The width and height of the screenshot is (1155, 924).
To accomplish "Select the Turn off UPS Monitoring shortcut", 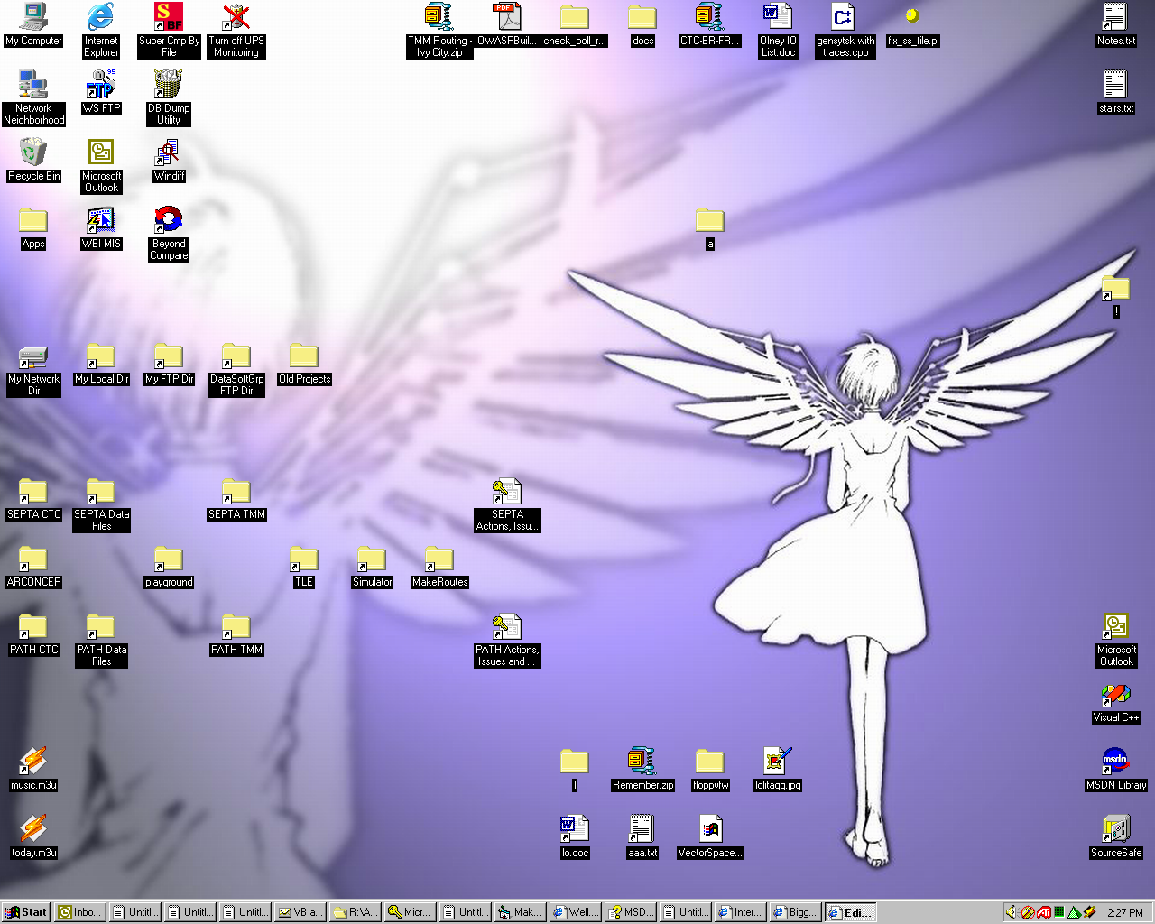I will [236, 17].
